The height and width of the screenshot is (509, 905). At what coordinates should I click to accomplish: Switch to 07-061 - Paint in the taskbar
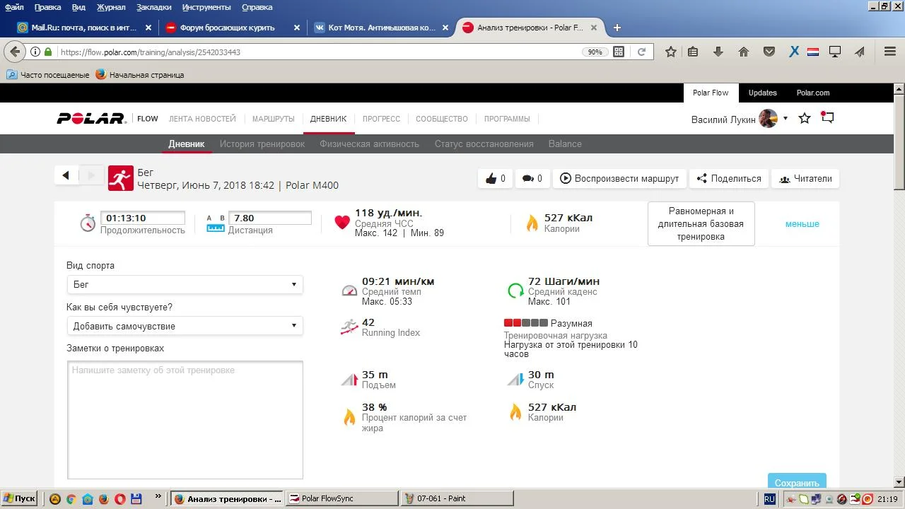pos(457,498)
